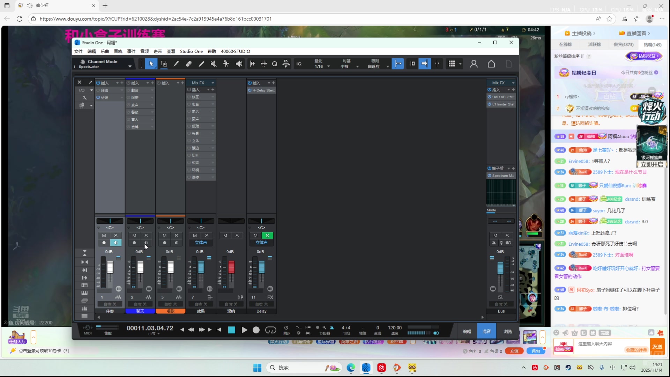Toggle the loop playback button
The width and height of the screenshot is (670, 377).
(270, 330)
